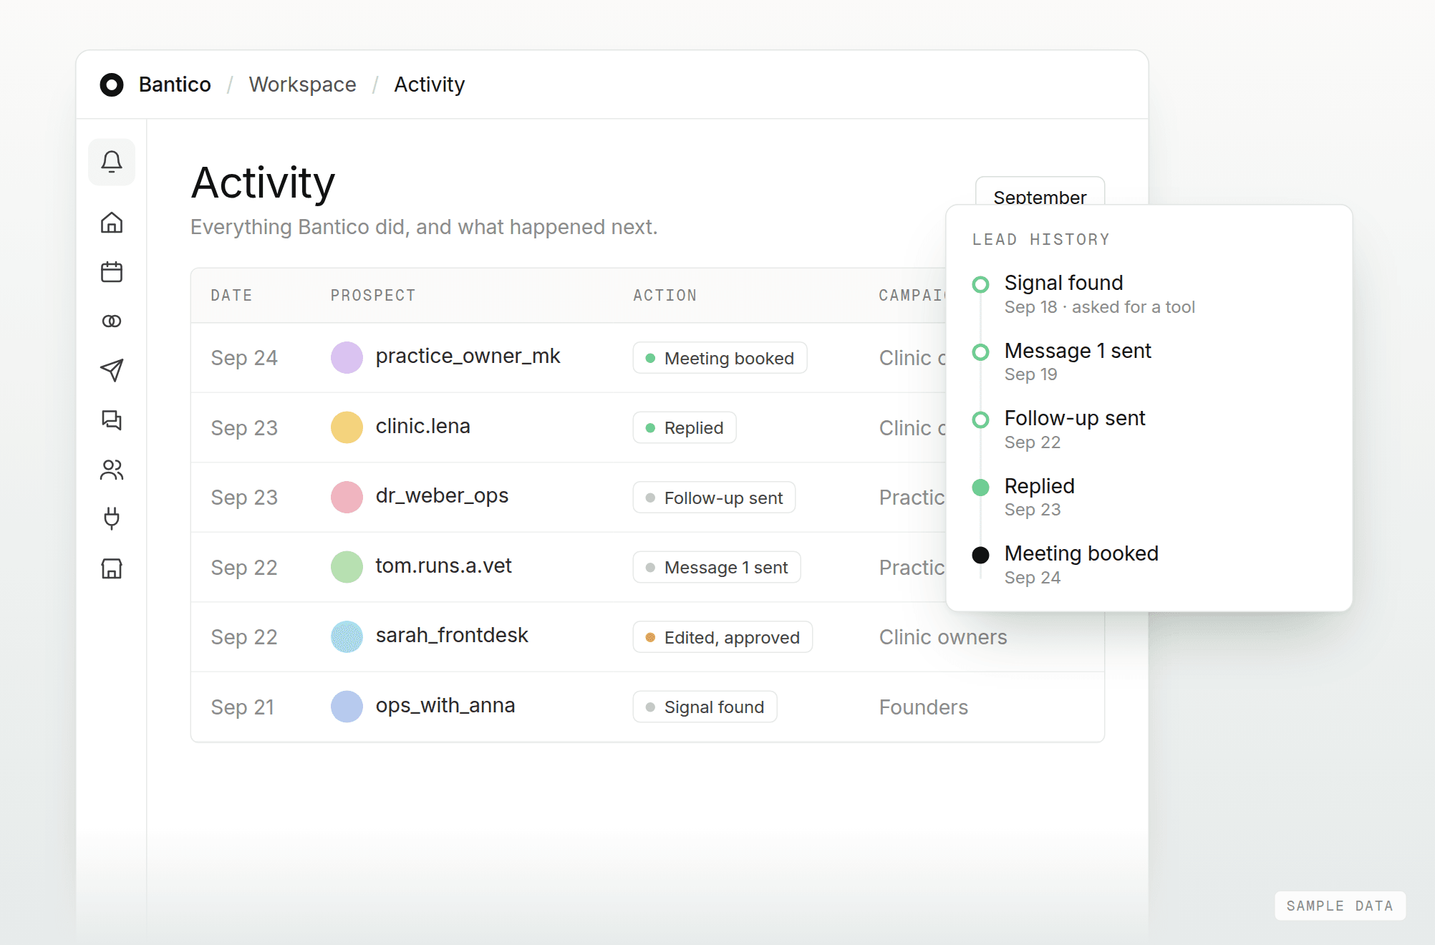Click the Bantico breadcrumb link
The image size is (1435, 945).
click(175, 84)
